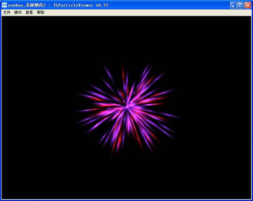Maximize the TLParticleViewer window
Viewport: 253px width, 201px height.
(240, 5)
